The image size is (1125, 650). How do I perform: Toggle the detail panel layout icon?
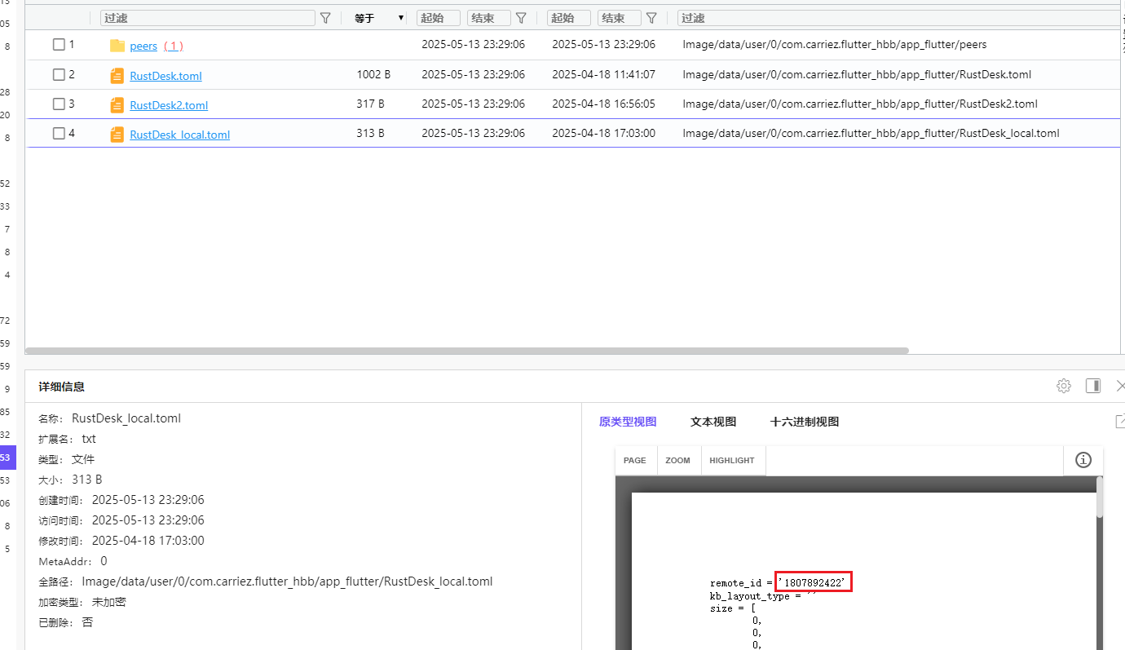(1093, 386)
